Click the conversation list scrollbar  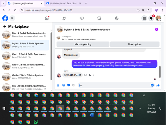[x=51, y=56]
